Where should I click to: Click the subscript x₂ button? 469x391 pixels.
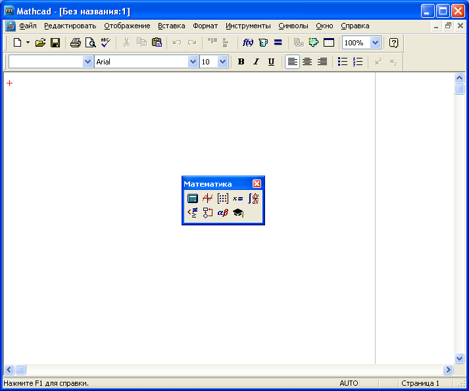[393, 62]
